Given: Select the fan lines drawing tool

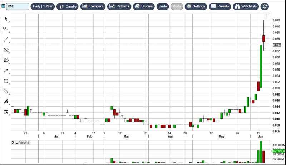Looking at the screenshot, I should click(6, 60).
